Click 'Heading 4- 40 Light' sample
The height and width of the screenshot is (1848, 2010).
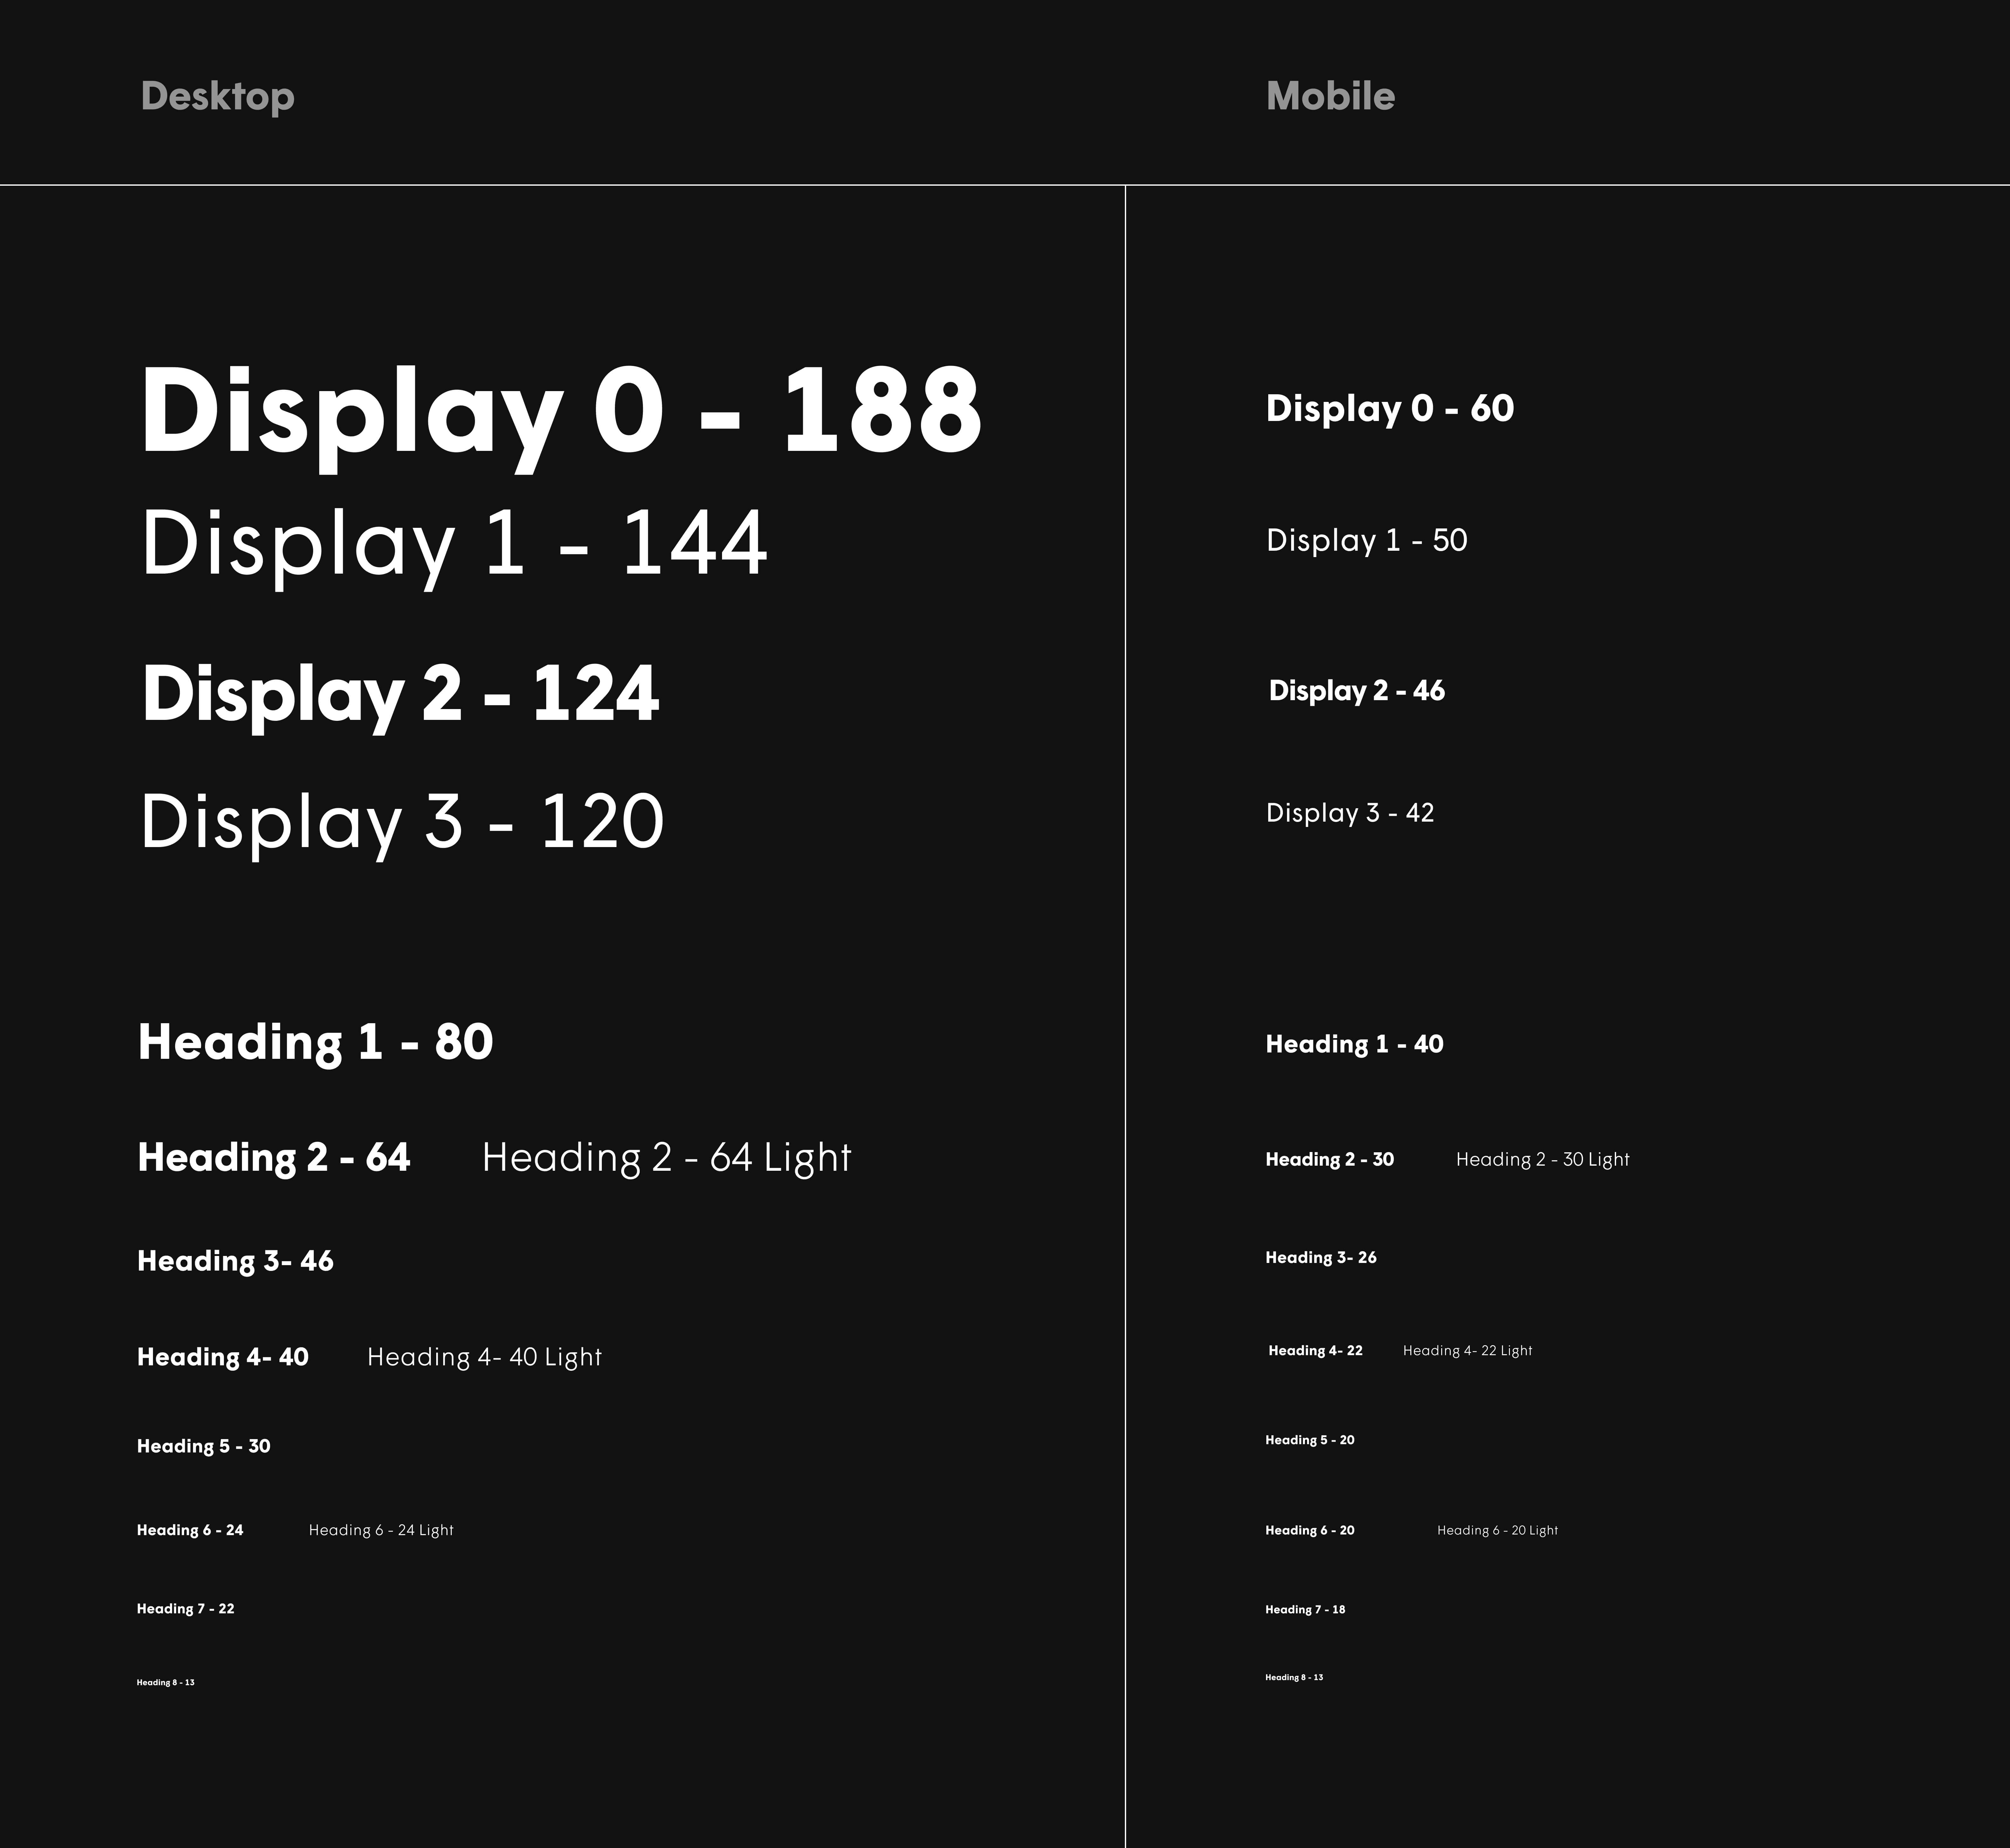click(x=485, y=1358)
